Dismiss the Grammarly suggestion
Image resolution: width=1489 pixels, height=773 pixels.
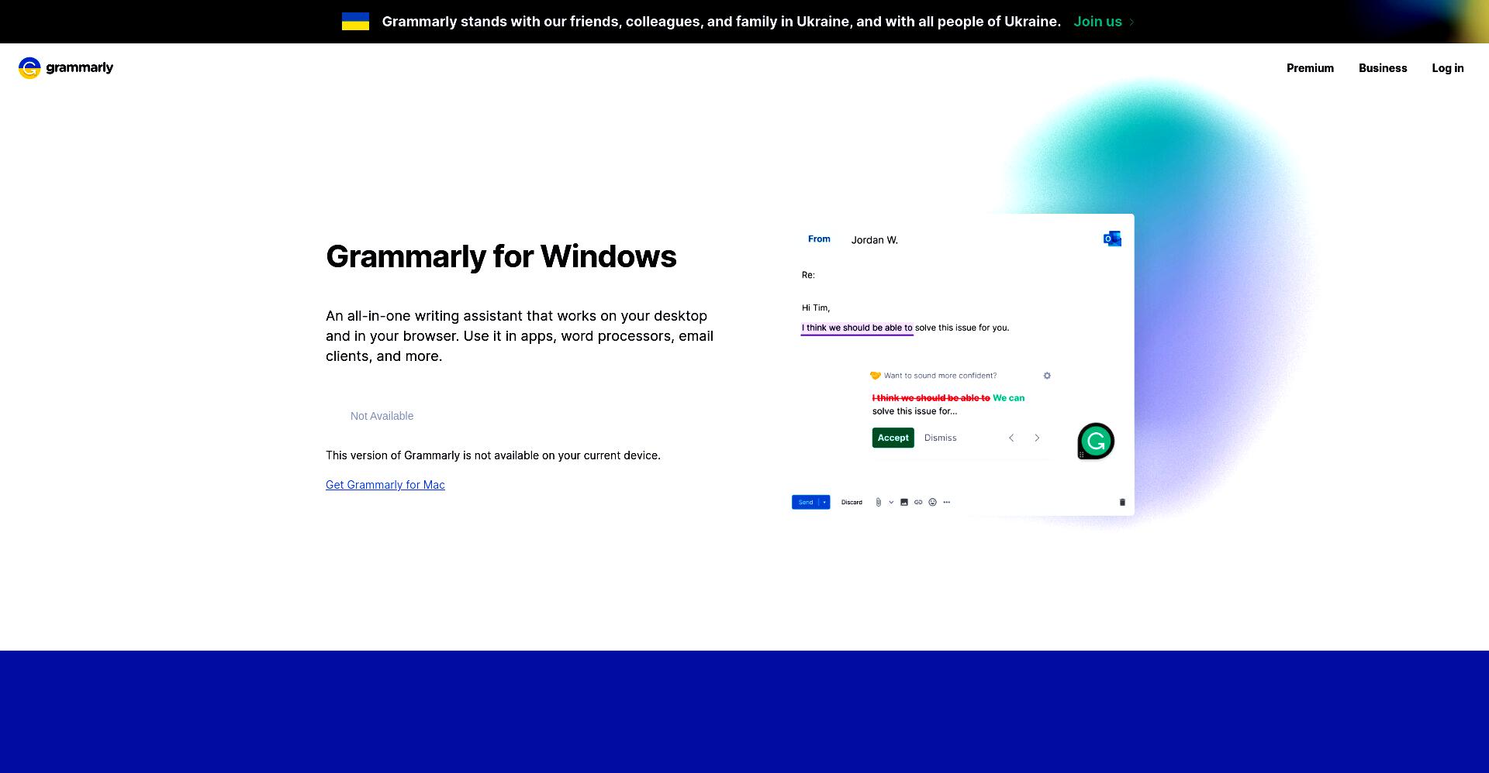click(x=940, y=438)
